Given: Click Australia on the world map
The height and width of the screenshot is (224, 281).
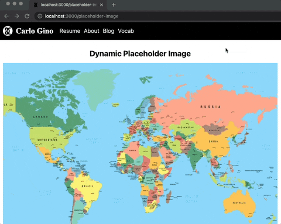Looking at the screenshot, I should pyautogui.click(x=239, y=203).
